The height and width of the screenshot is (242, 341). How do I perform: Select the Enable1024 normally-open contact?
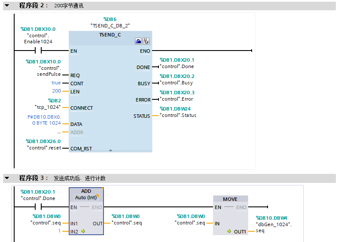(38, 51)
